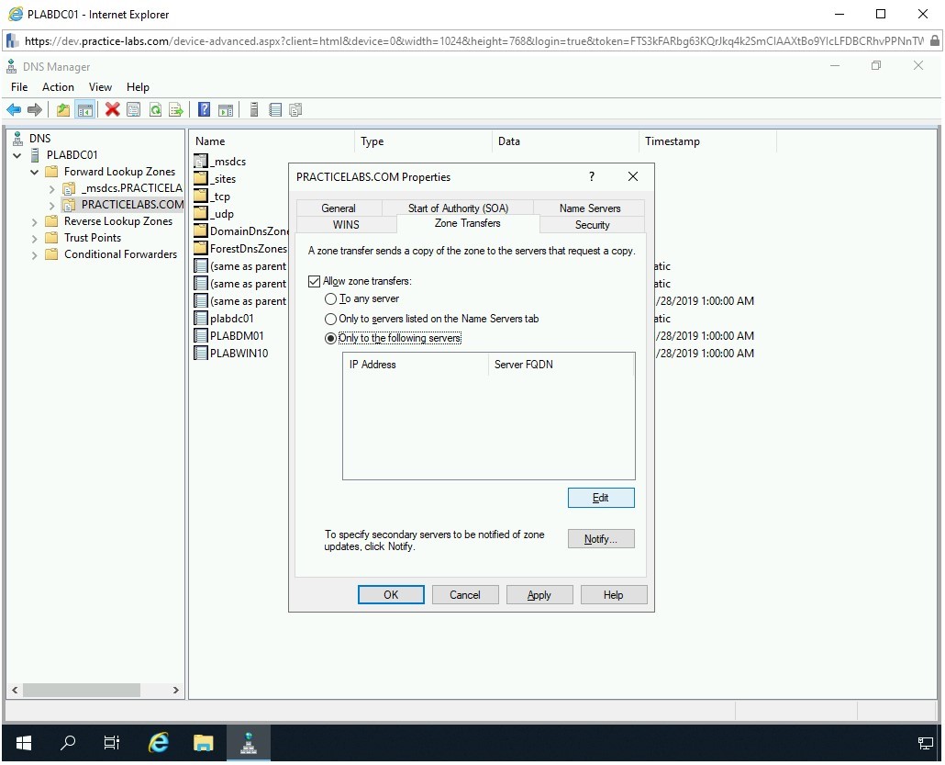Open Internet Explorer from the taskbar
The height and width of the screenshot is (765, 945).
coord(159,743)
